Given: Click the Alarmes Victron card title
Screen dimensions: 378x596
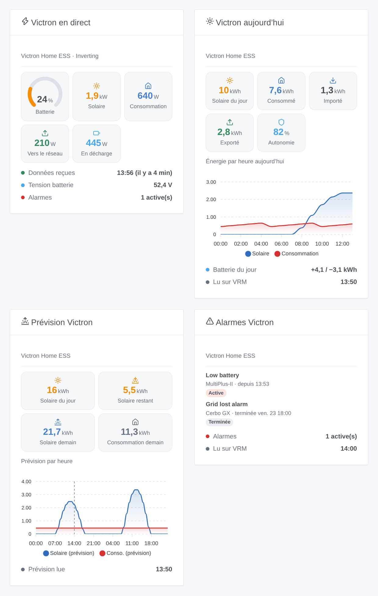Looking at the screenshot, I should click(x=245, y=322).
